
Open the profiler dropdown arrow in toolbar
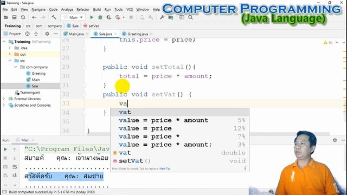pyautogui.click(x=124, y=17)
